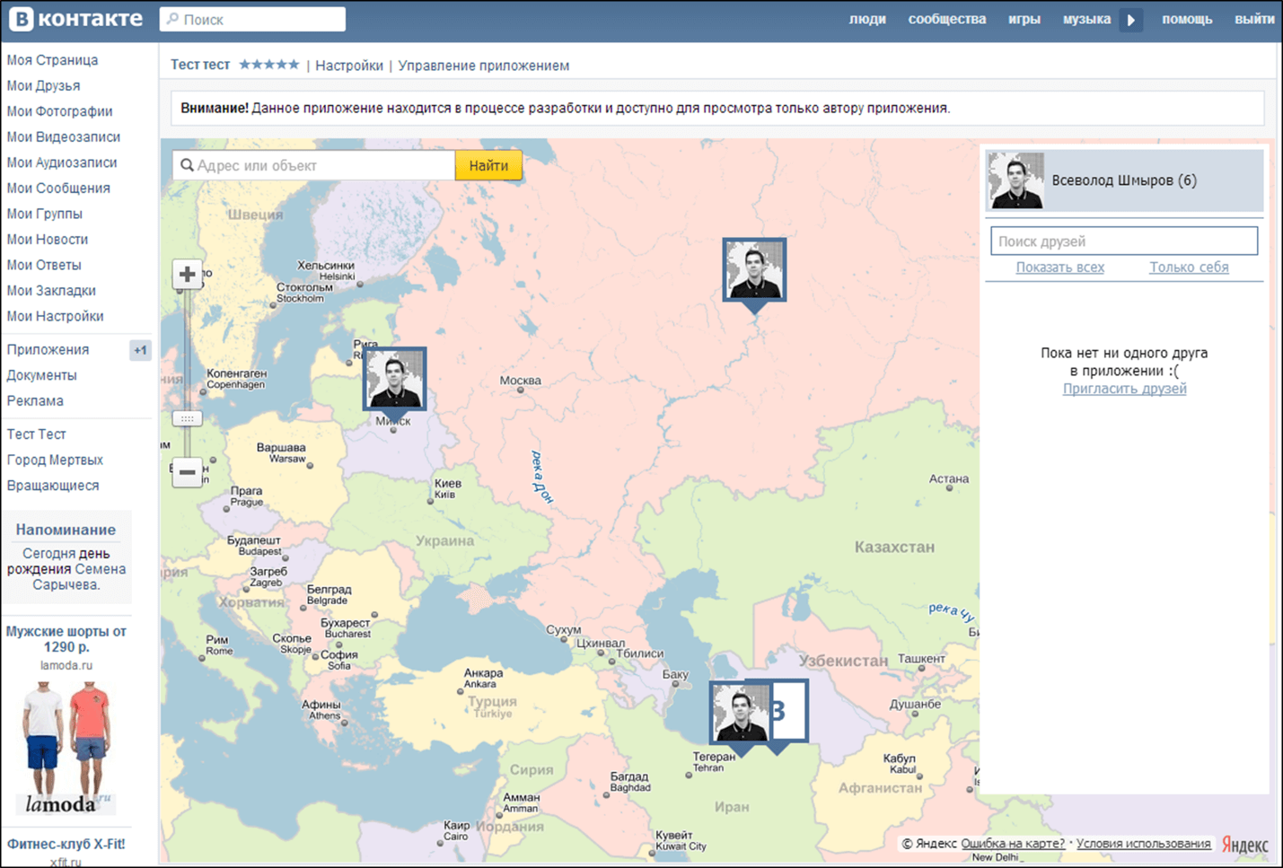Image resolution: width=1283 pixels, height=868 pixels.
Task: Go to Моя Страница
Action: point(52,60)
